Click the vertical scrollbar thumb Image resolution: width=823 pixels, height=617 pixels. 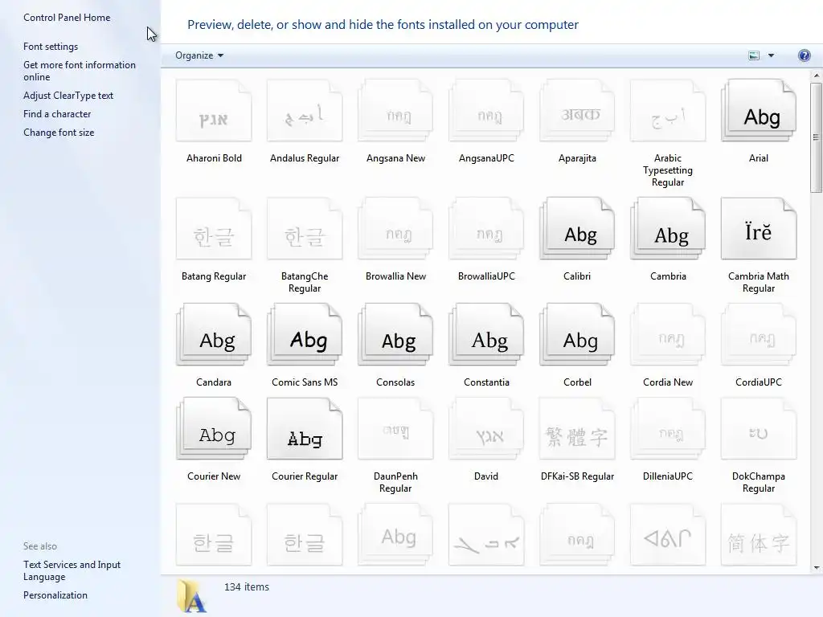[x=817, y=137]
